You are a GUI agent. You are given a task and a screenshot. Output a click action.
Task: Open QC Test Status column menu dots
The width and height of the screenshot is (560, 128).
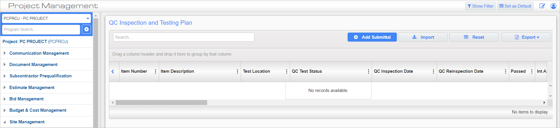point(369,72)
